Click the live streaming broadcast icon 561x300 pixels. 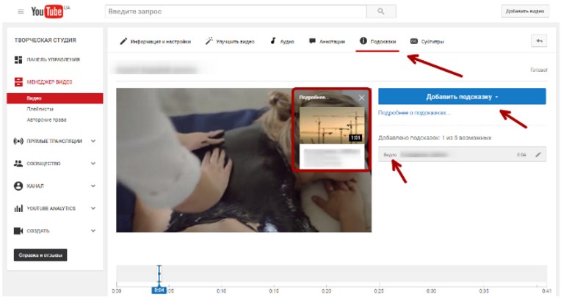[x=18, y=141]
